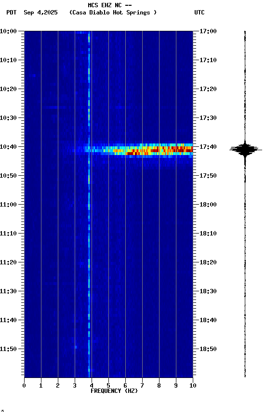This screenshot has width=266, height=416.
Task: Click the 10:00 PDT time label
Action: point(8,31)
